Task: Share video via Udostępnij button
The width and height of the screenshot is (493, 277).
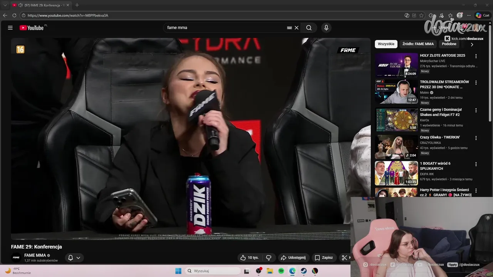Action: pyautogui.click(x=293, y=258)
